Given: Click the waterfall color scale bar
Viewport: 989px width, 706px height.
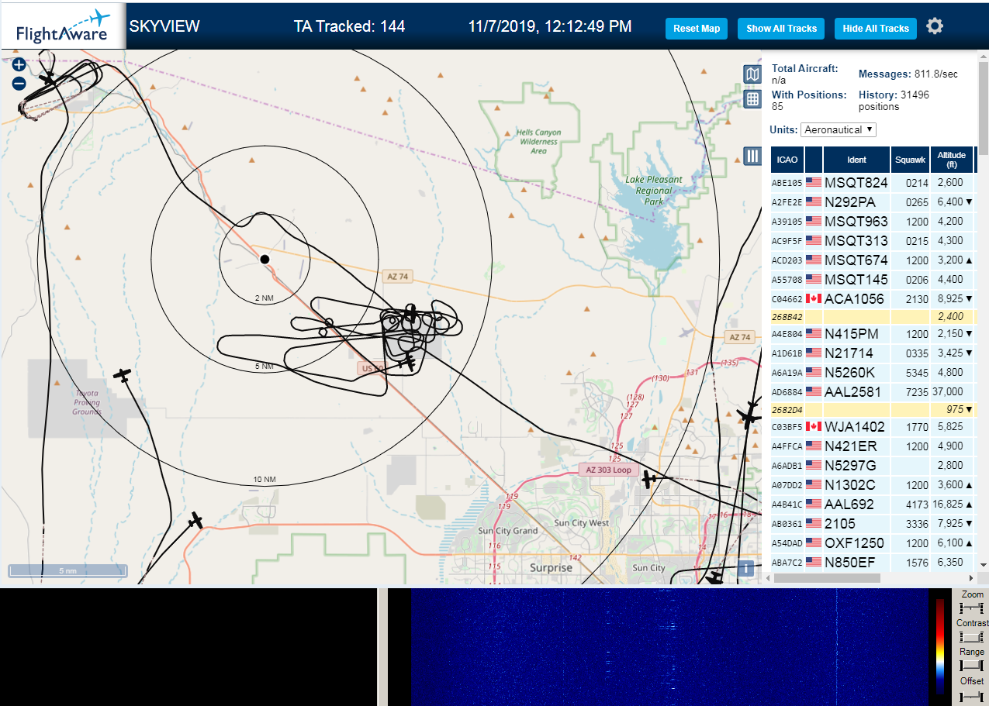Looking at the screenshot, I should (940, 645).
